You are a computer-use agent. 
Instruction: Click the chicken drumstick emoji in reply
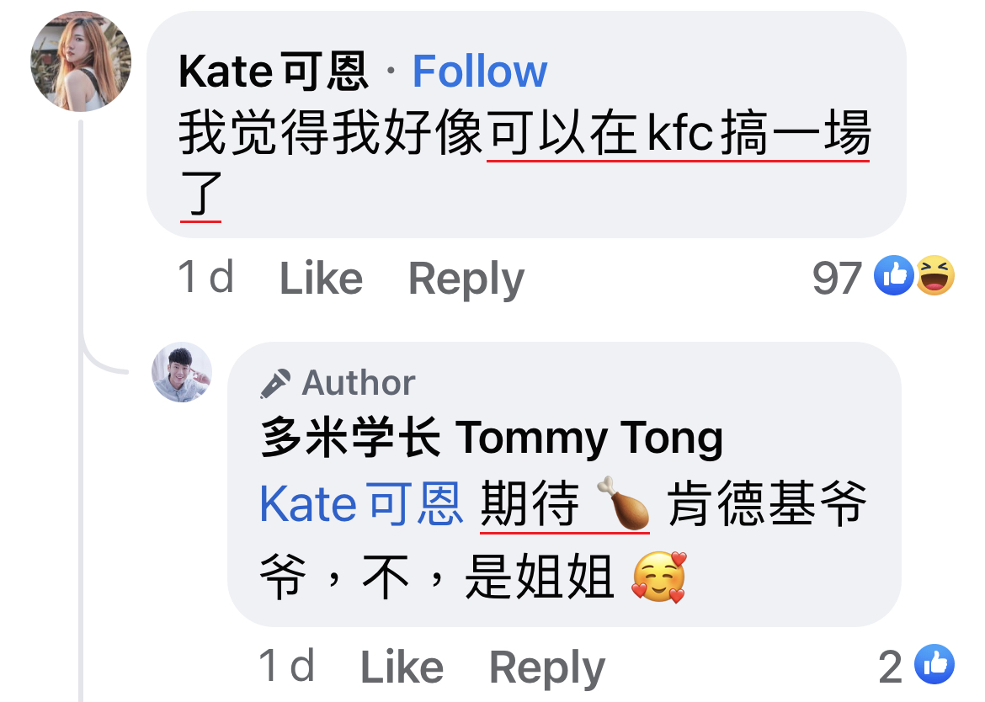click(622, 503)
